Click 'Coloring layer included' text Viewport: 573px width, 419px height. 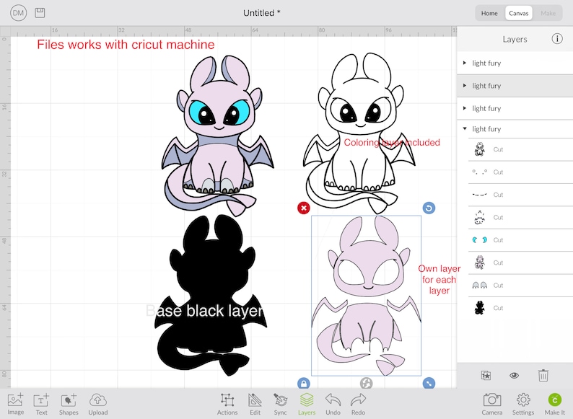[x=392, y=143]
